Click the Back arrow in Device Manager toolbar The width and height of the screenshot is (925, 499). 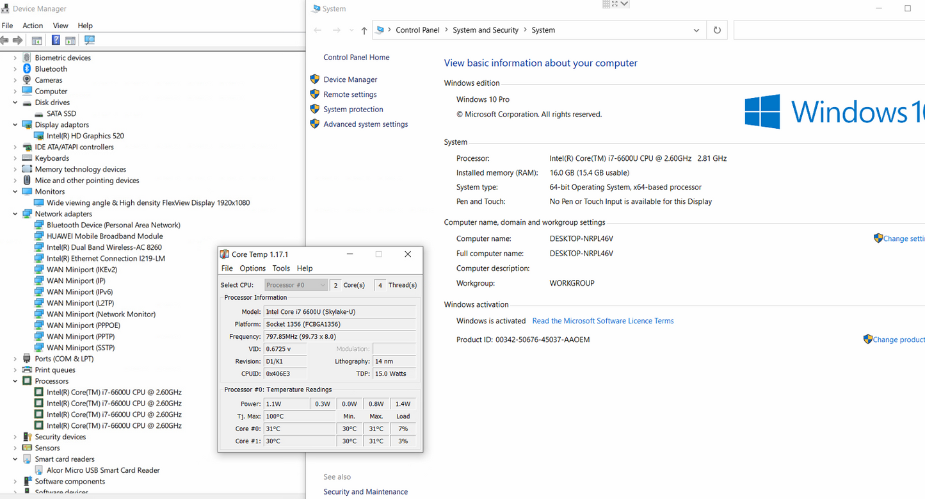tap(4, 40)
